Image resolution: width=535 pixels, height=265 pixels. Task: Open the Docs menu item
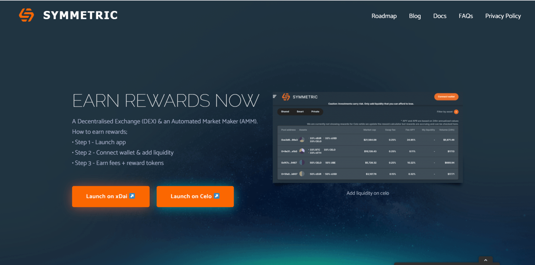[x=440, y=16]
